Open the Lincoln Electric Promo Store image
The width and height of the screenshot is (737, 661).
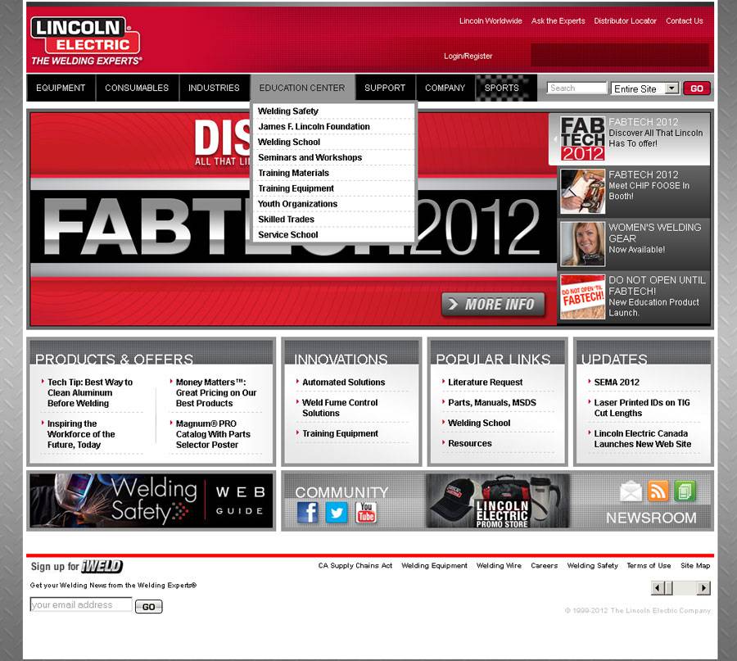[498, 500]
